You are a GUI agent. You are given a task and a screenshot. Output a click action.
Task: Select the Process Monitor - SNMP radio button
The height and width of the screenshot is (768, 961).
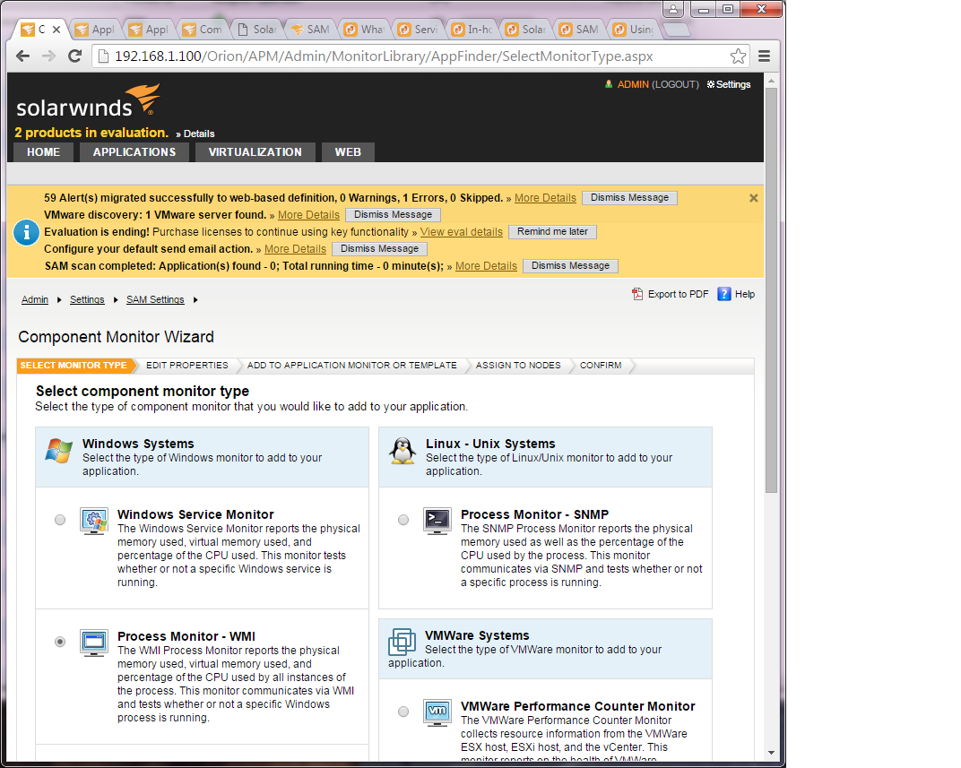403,520
